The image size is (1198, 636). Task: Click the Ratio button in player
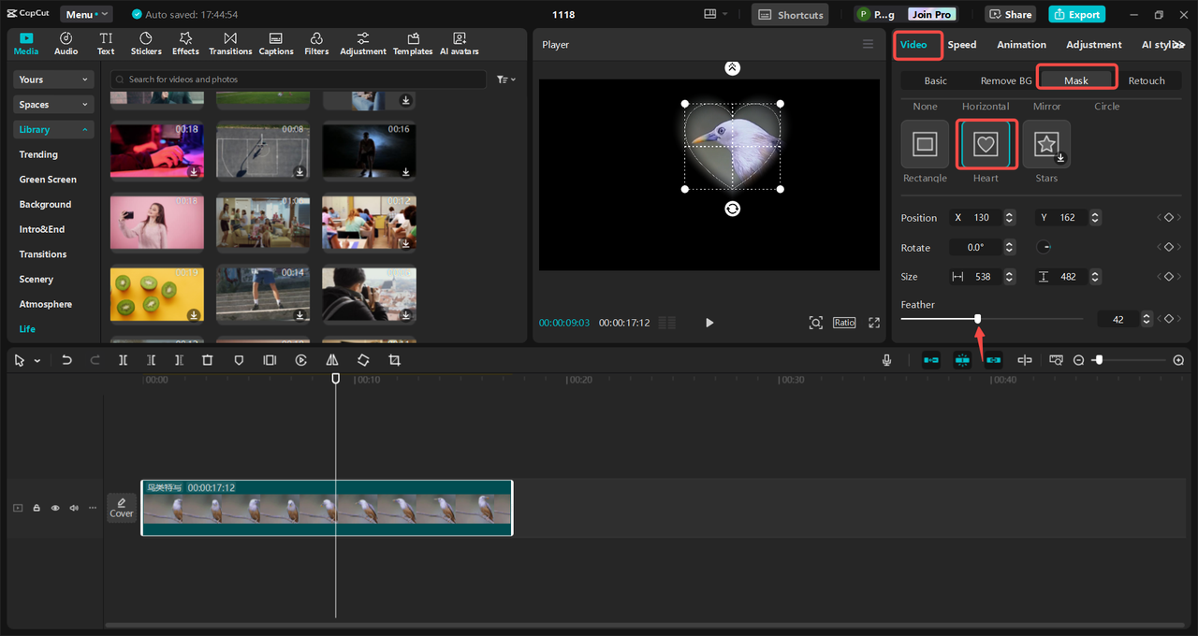click(x=844, y=322)
